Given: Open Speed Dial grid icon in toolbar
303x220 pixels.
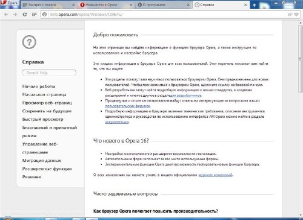Looking at the screenshot, I should (x=34, y=15).
